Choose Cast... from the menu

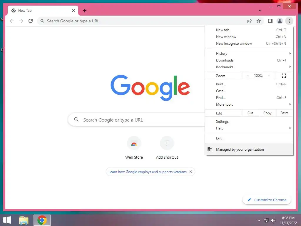pyautogui.click(x=249, y=91)
